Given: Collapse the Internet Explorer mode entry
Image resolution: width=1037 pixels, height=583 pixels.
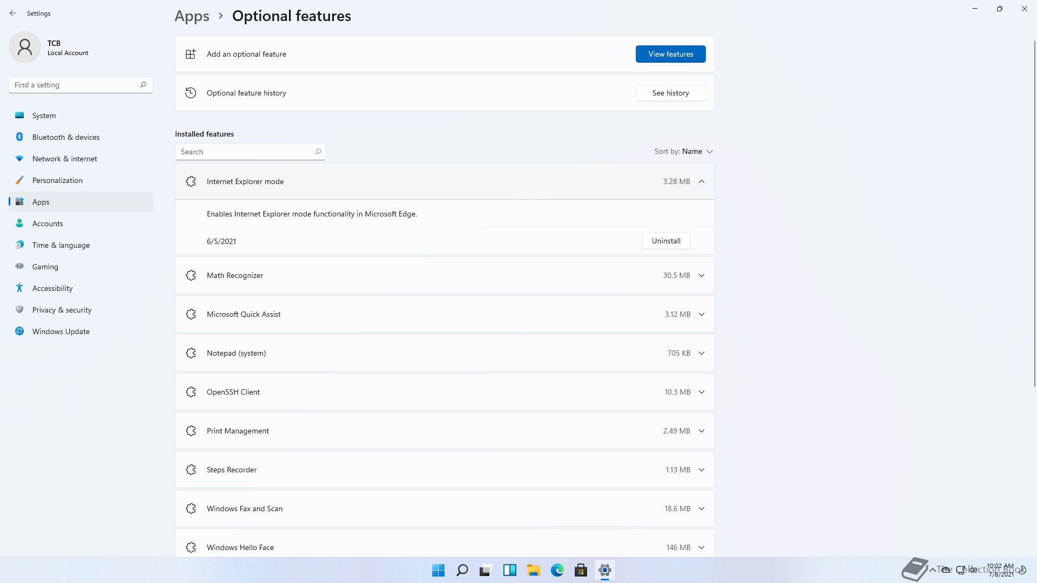Looking at the screenshot, I should [x=702, y=181].
